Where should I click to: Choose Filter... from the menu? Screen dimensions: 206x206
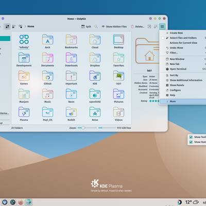183,53
